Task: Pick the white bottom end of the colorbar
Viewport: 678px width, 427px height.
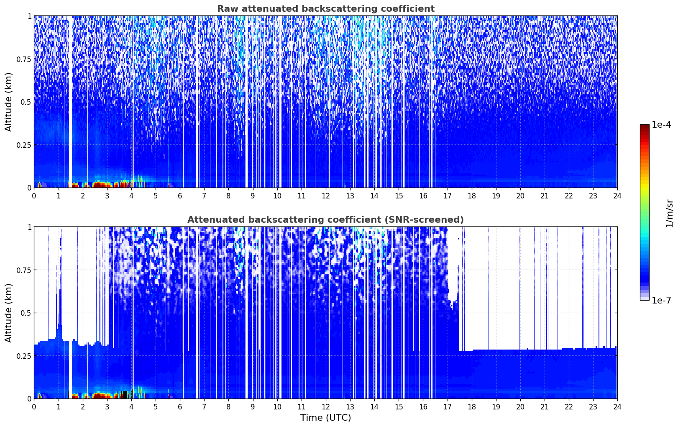Action: tap(645, 298)
